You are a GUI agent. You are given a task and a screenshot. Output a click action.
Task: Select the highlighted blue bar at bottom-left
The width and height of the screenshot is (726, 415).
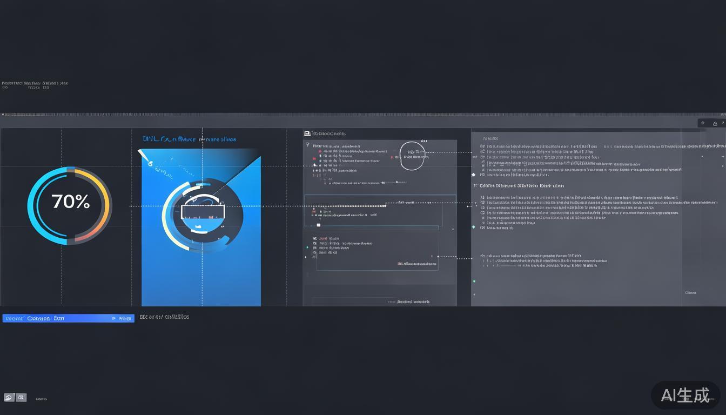click(68, 318)
